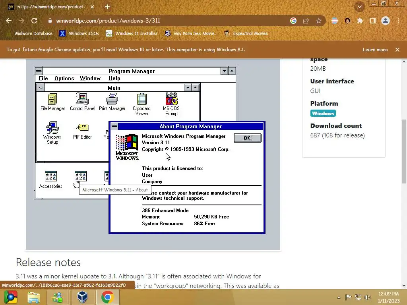Screen dimensions: 407x305
Task: Reload the current page
Action: [x=34, y=21]
